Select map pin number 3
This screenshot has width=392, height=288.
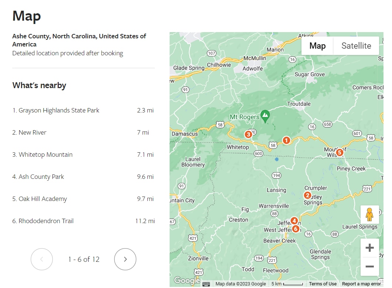click(x=249, y=134)
